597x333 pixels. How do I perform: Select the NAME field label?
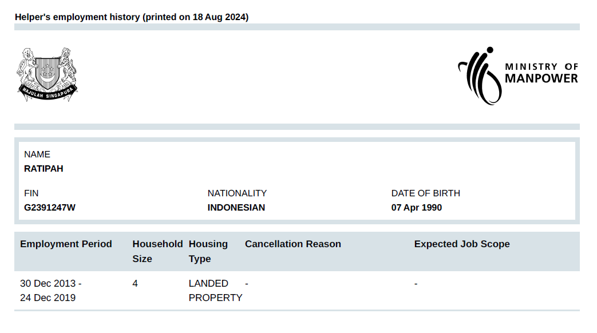pyautogui.click(x=37, y=154)
